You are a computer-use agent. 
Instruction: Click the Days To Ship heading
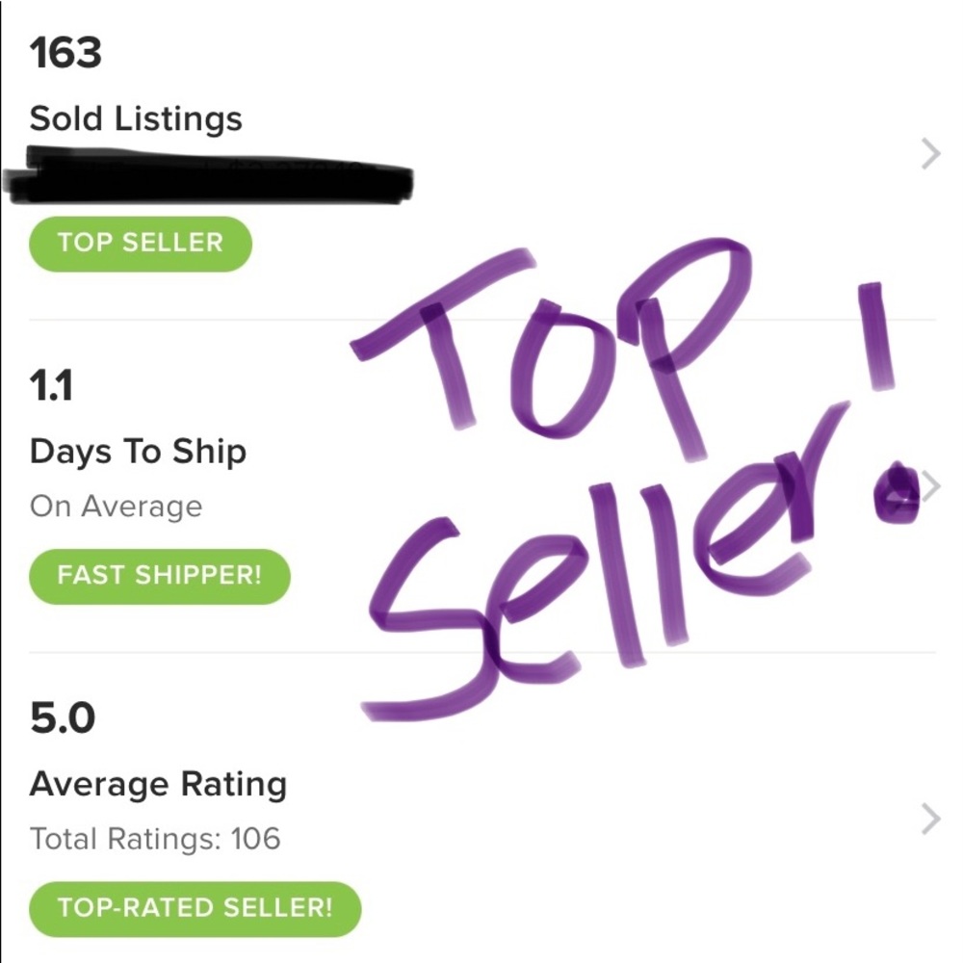tap(139, 449)
